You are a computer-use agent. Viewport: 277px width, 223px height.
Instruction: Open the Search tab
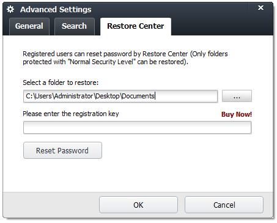[x=75, y=26]
